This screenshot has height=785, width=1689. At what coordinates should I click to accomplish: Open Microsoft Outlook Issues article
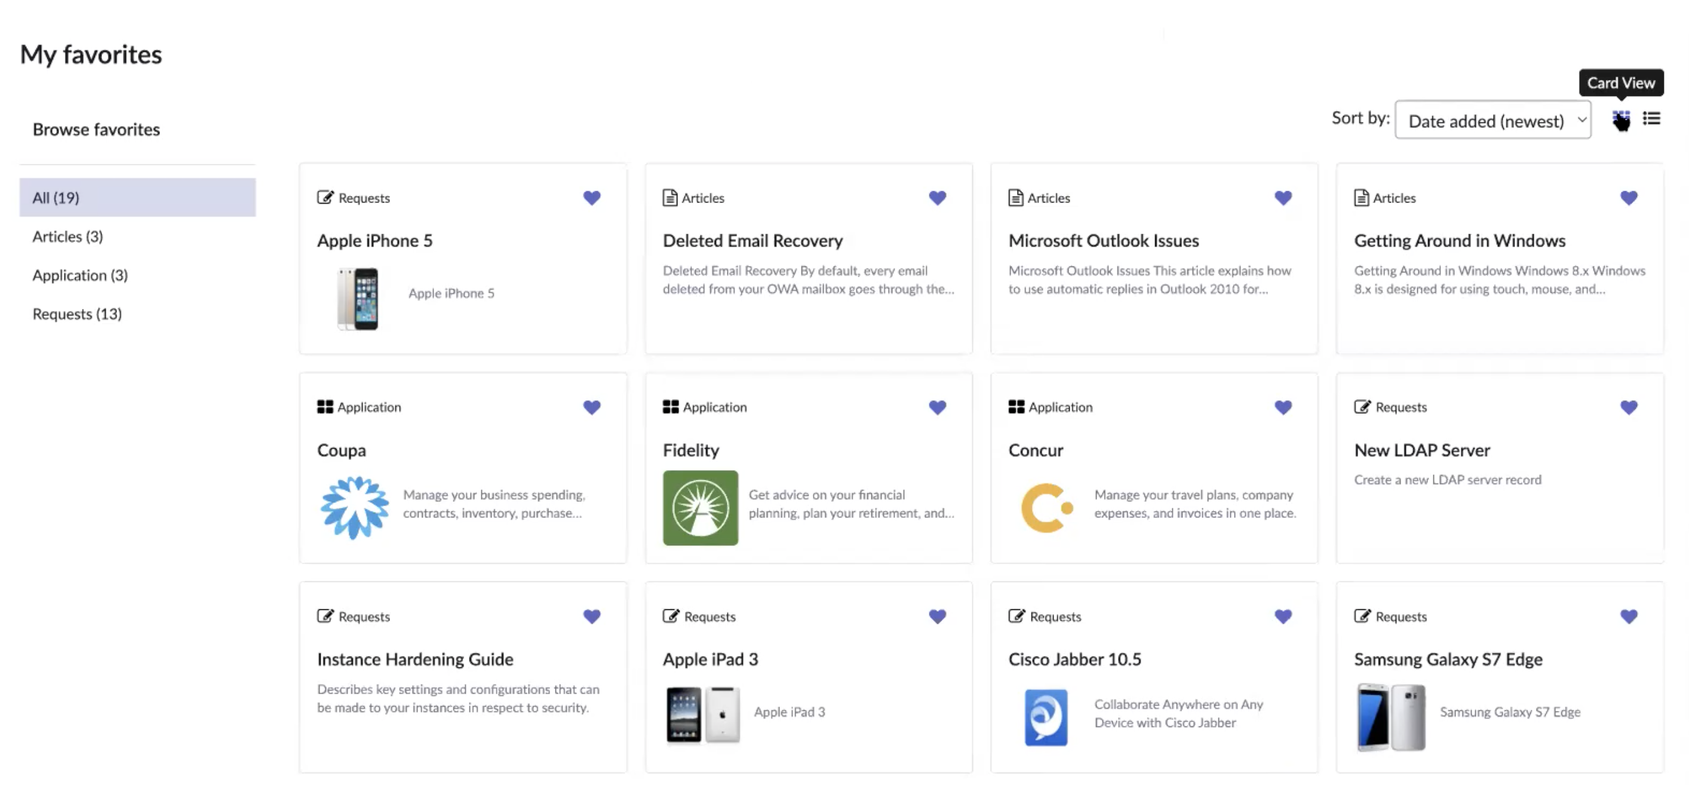pyautogui.click(x=1104, y=241)
